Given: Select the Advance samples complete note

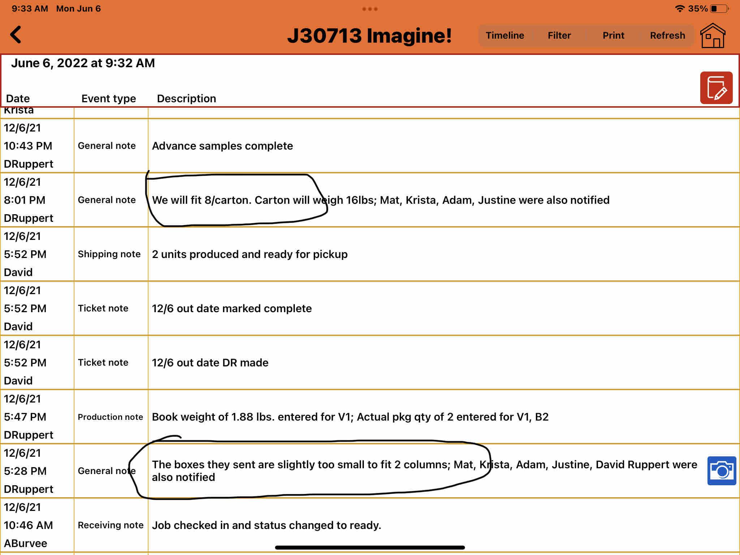Looking at the screenshot, I should [x=222, y=146].
